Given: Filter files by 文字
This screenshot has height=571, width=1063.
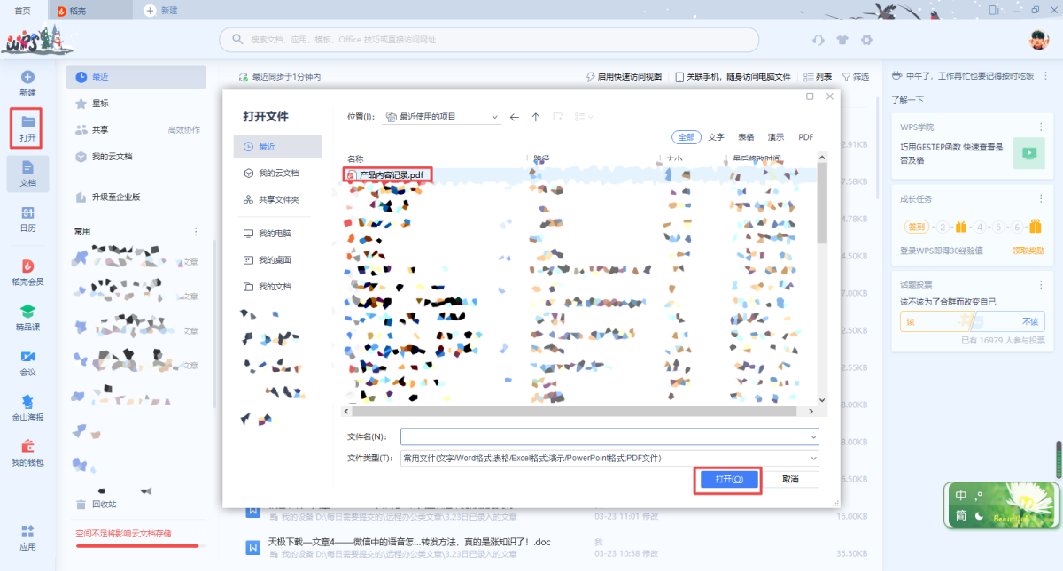Looking at the screenshot, I should 717,137.
